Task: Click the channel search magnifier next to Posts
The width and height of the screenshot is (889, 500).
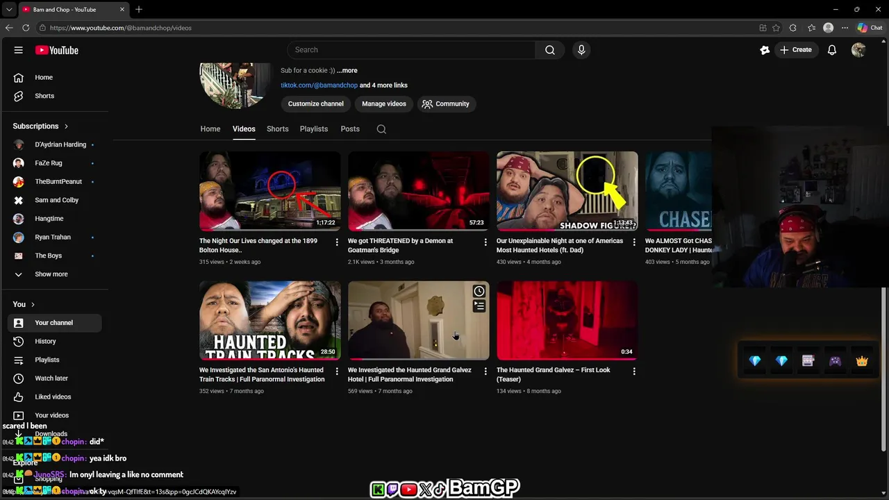Action: tap(381, 129)
